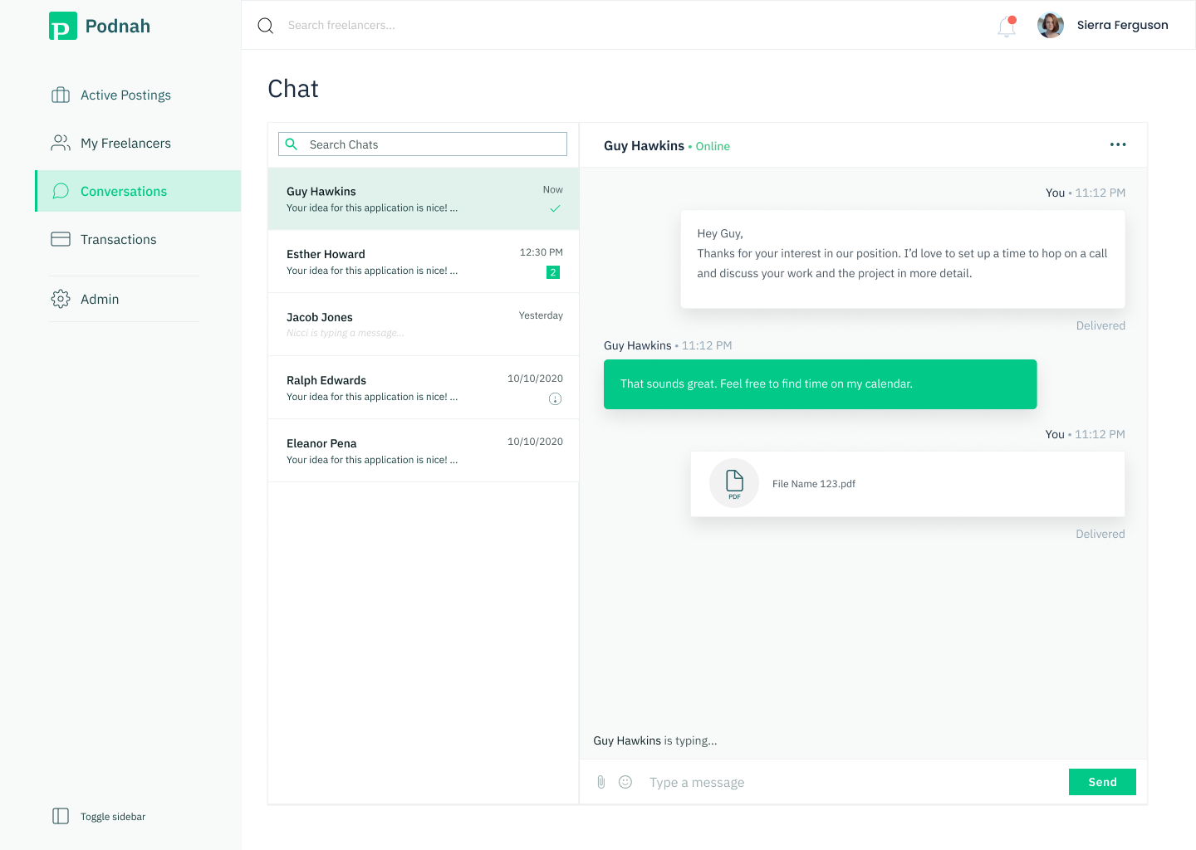Click the Online status label
The height and width of the screenshot is (850, 1196).
tap(713, 146)
